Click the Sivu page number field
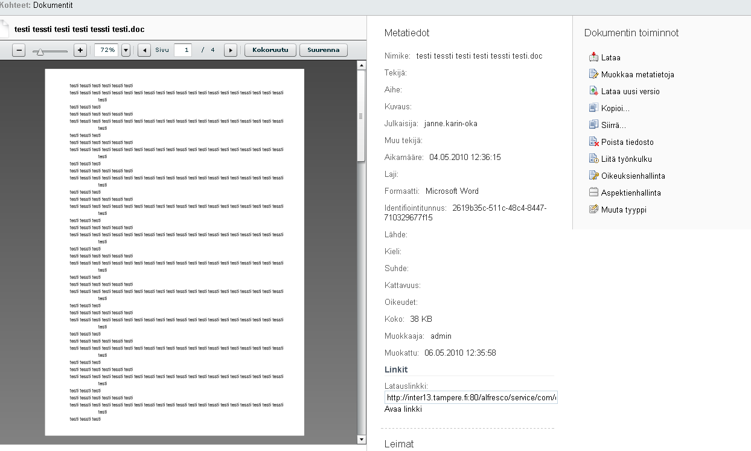751x451 pixels. (x=183, y=50)
